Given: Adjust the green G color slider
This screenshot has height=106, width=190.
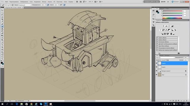Looking at the screenshot, I should click(x=172, y=13).
